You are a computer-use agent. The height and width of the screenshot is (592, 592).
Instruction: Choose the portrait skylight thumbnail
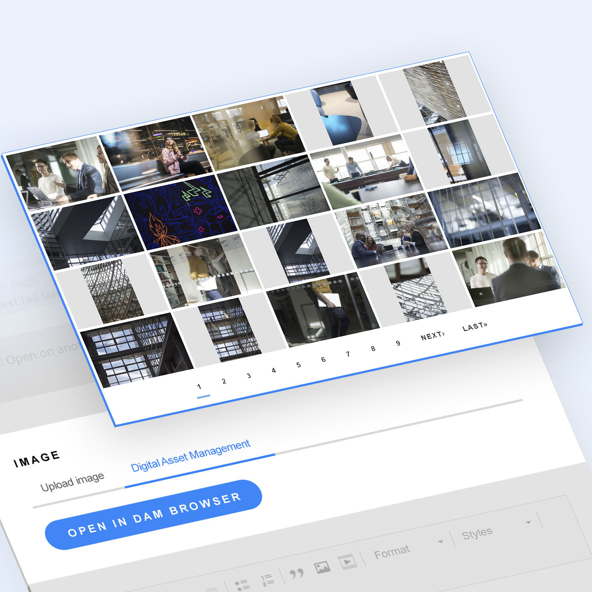tap(297, 251)
